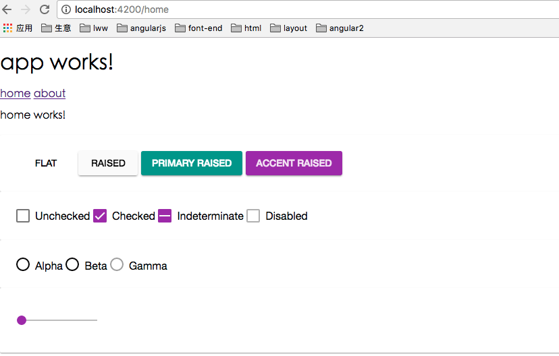Tick the Unchecked checkbox
Image resolution: width=559 pixels, height=356 pixels.
(23, 216)
